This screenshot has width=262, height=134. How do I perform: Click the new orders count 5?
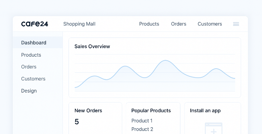pos(77,122)
